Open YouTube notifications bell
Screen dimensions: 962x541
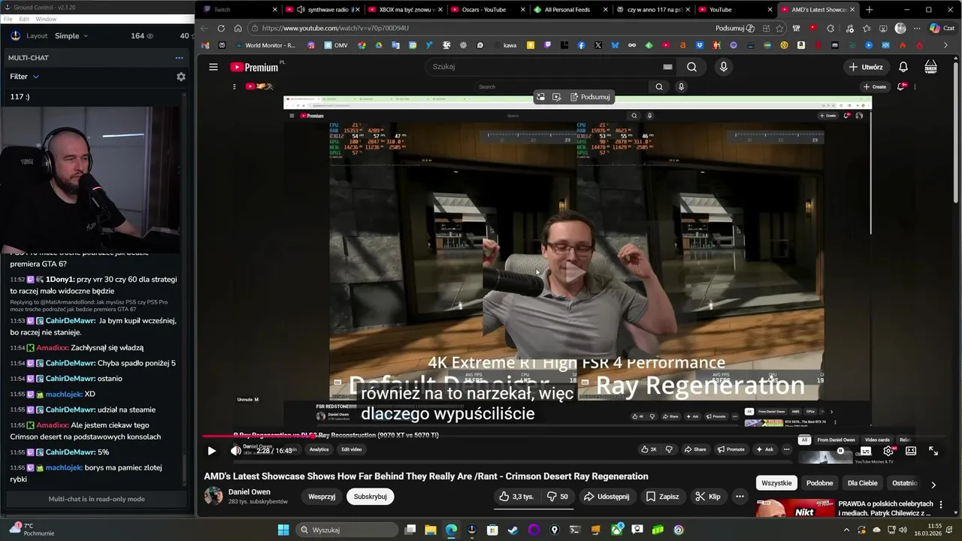[x=903, y=67]
